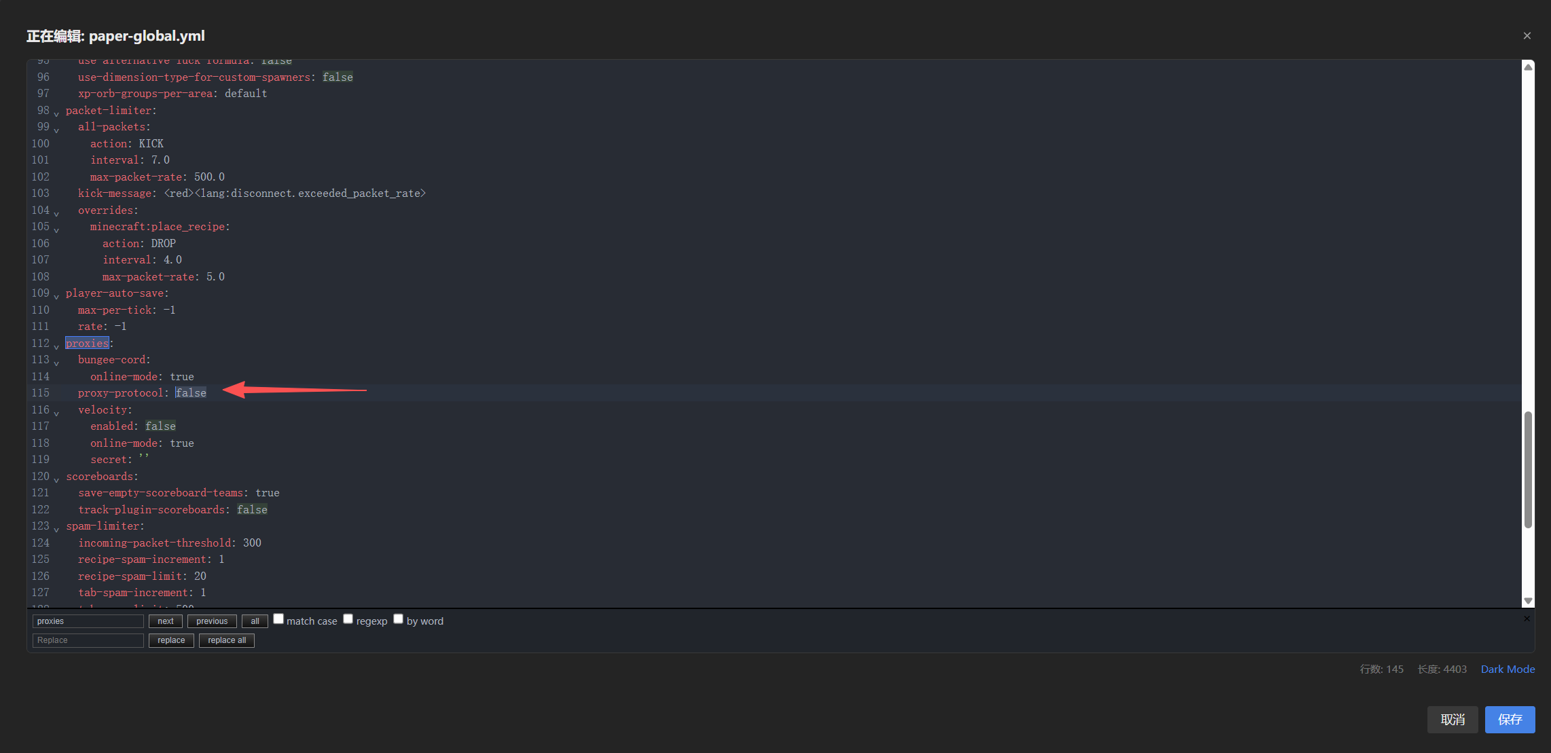Save the file with the blue 保存 button
Viewport: 1551px width, 753px height.
tap(1510, 720)
